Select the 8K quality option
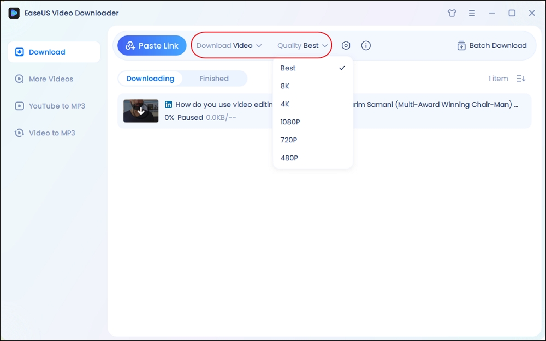 tap(313, 86)
